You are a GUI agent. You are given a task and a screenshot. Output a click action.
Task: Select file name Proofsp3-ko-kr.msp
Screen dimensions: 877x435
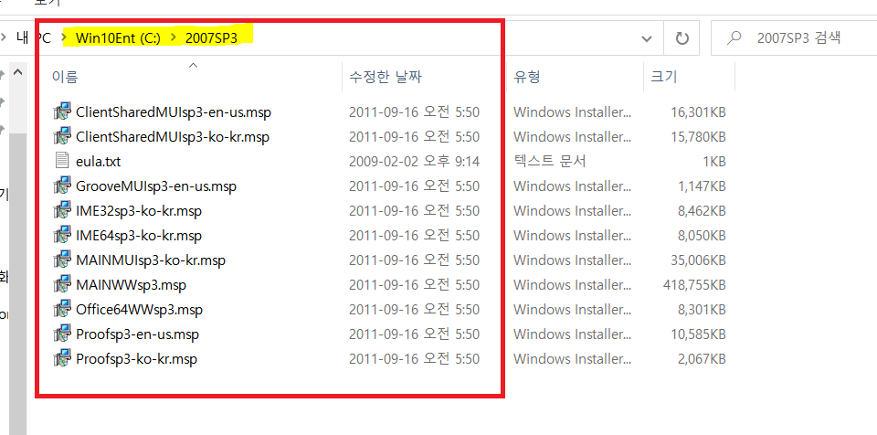click(136, 358)
